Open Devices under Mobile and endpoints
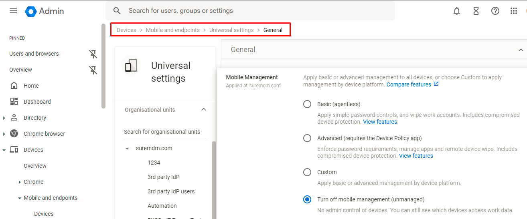The width and height of the screenshot is (527, 219). (44, 214)
